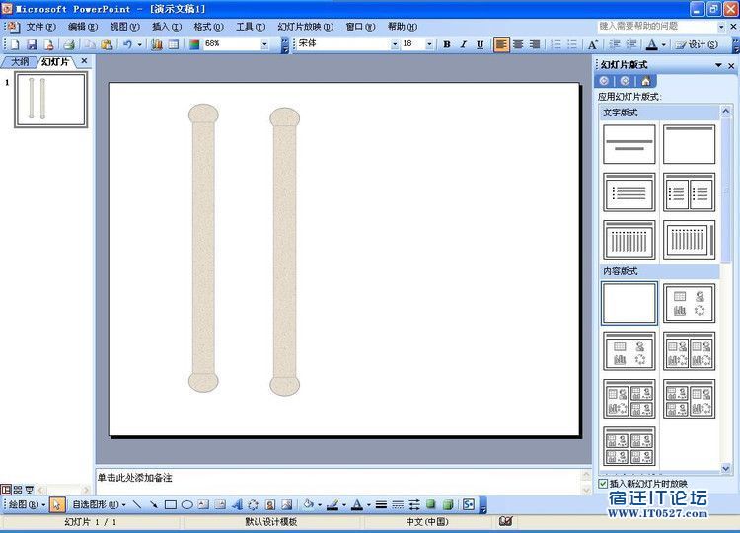
Task: Click the help question input box
Action: click(656, 26)
